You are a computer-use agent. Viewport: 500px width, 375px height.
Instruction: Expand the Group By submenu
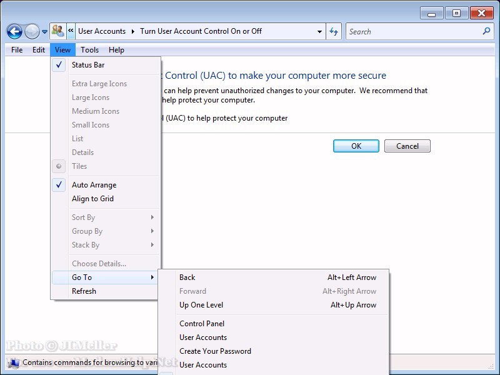(106, 231)
